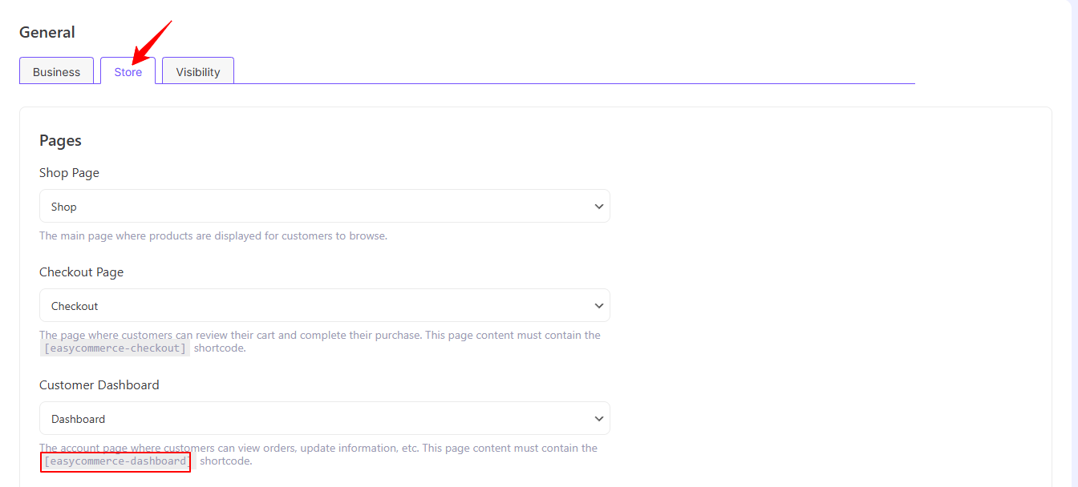Click the highlighted [easycommerce-dashboard] shortcode
1078x487 pixels.
pos(115,461)
